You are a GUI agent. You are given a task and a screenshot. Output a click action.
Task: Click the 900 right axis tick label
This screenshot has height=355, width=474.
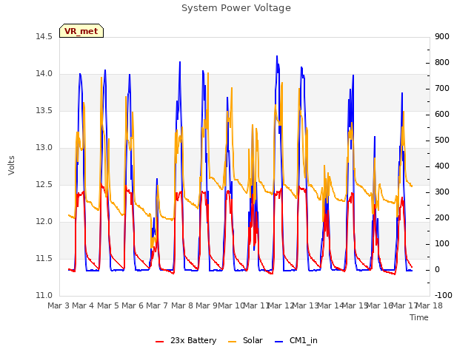(442, 36)
